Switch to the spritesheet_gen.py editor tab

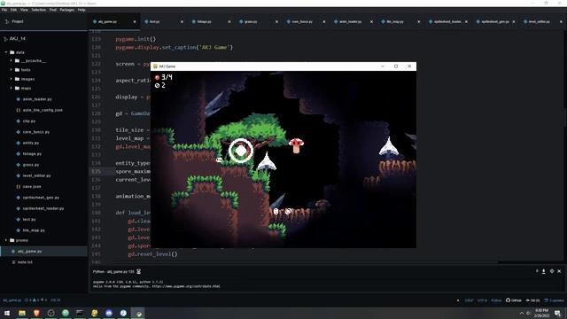[495, 21]
